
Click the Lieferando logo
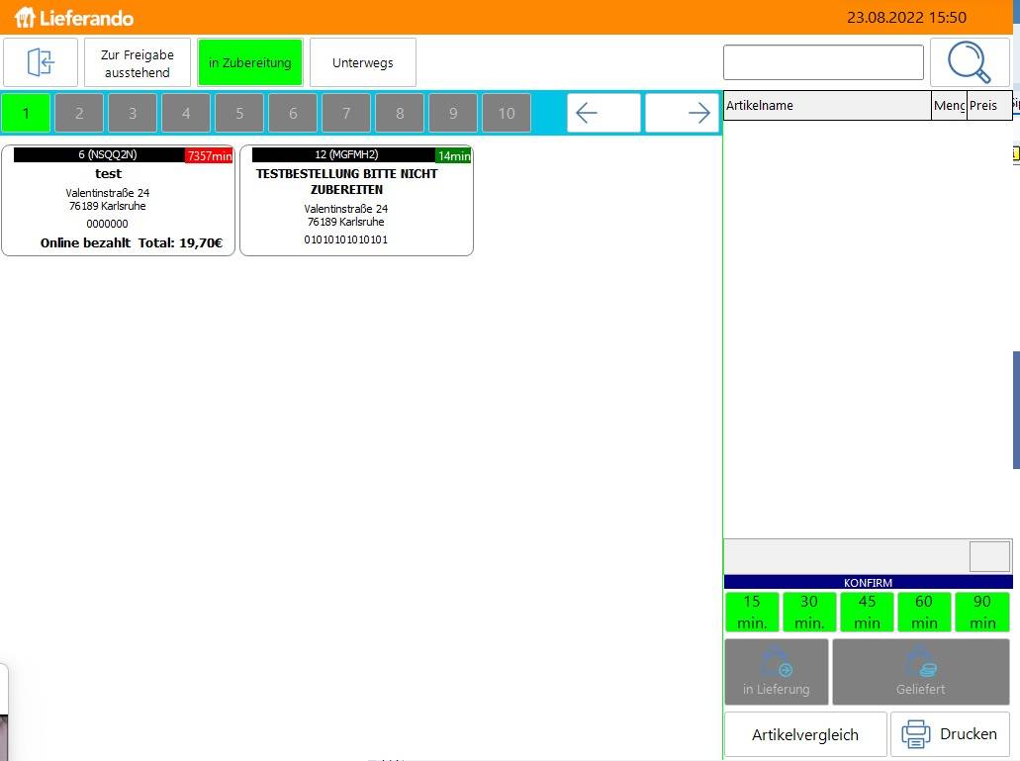pos(74,18)
